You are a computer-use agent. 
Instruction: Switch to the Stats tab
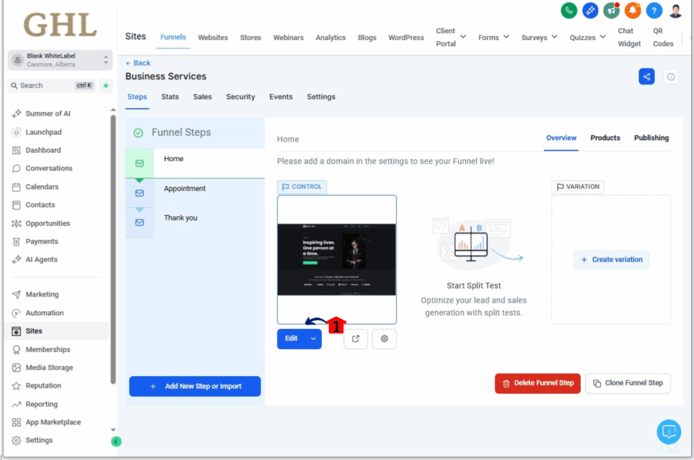pyautogui.click(x=170, y=97)
